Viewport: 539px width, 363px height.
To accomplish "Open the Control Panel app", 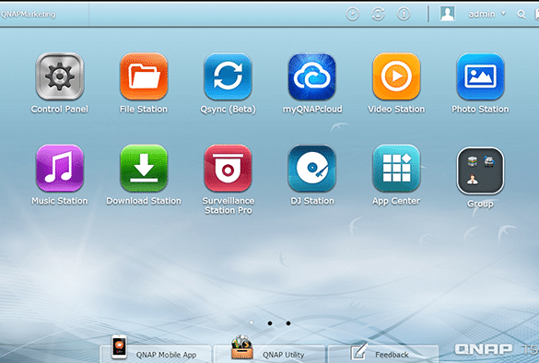I will [60, 76].
